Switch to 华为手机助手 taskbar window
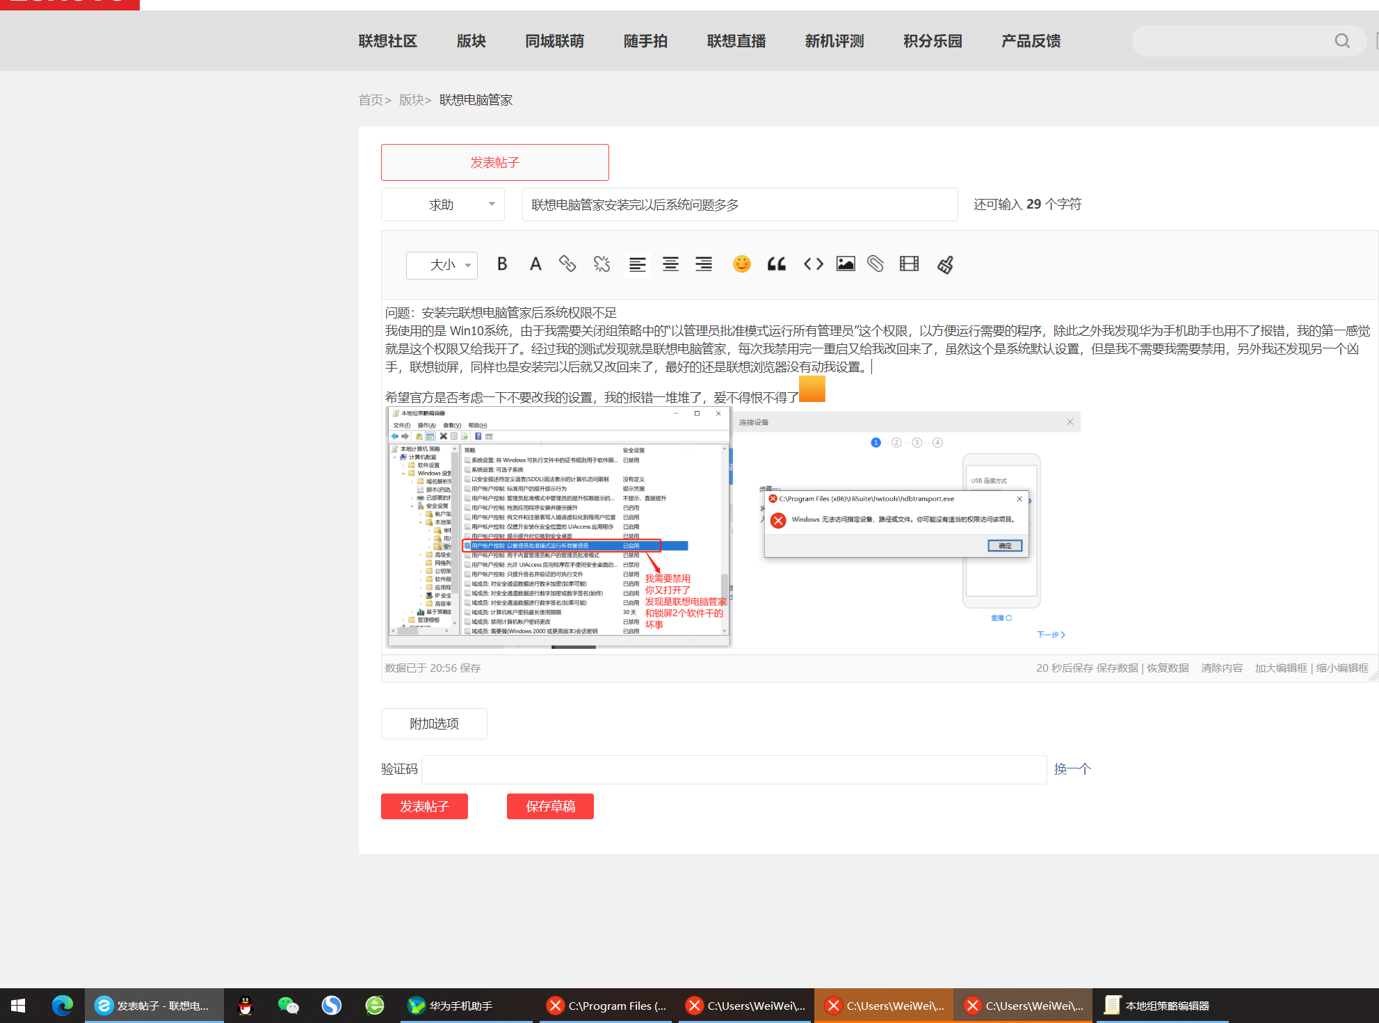The width and height of the screenshot is (1379, 1023). (x=466, y=1006)
